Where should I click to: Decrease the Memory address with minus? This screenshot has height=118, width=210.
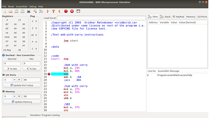click(x=14, y=96)
